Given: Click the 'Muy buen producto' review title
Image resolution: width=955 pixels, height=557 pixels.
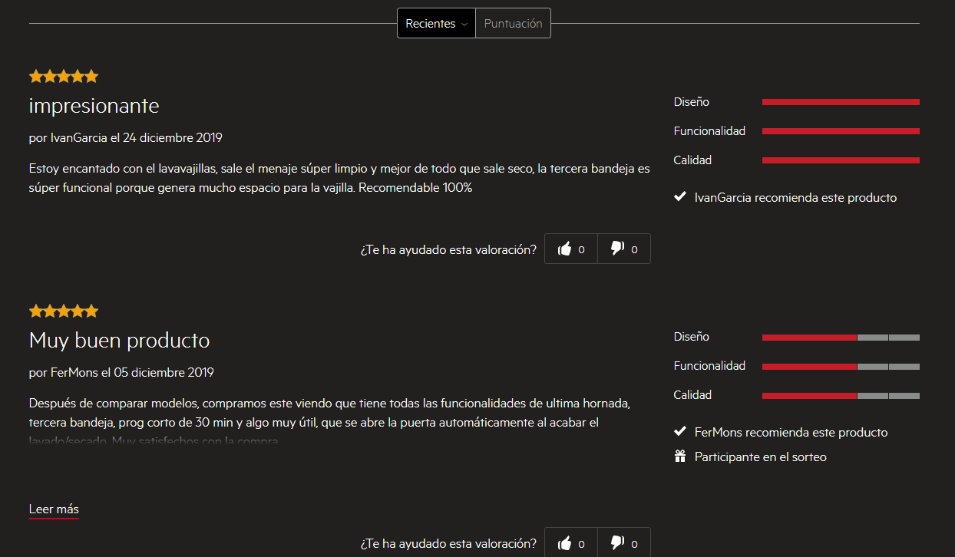Looking at the screenshot, I should 119,340.
